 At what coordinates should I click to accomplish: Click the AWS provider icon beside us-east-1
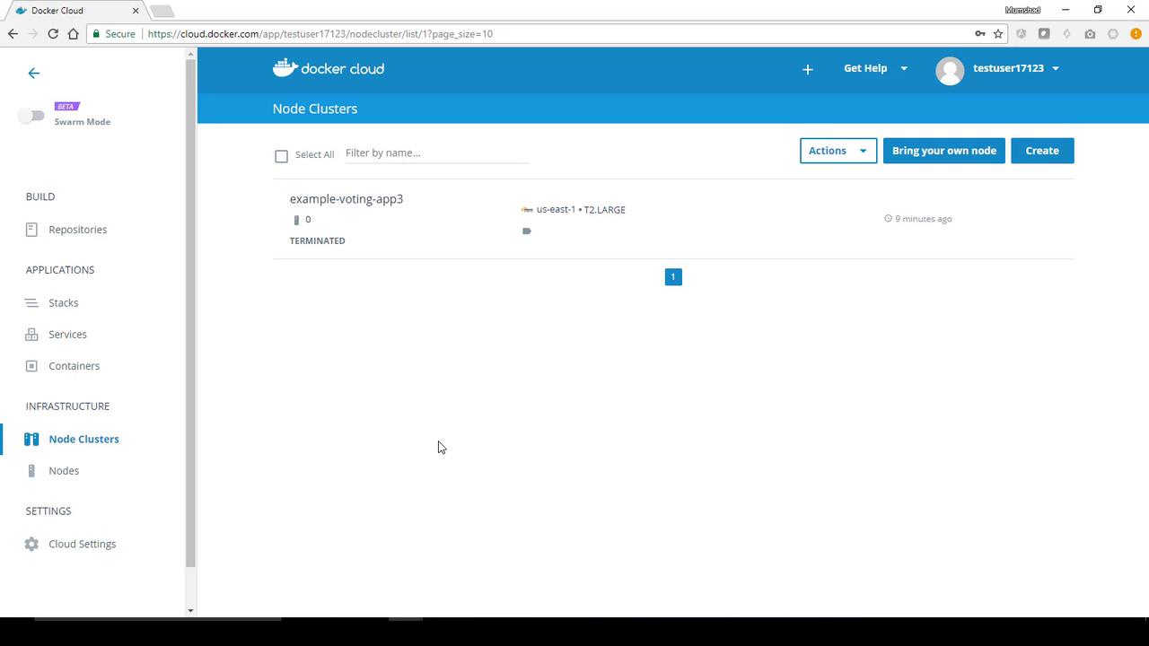click(527, 210)
